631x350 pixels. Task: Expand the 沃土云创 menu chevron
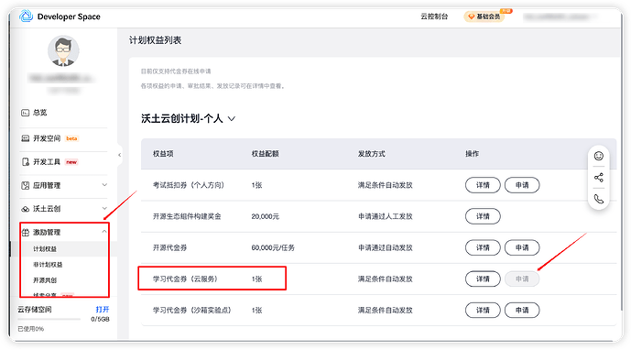104,209
